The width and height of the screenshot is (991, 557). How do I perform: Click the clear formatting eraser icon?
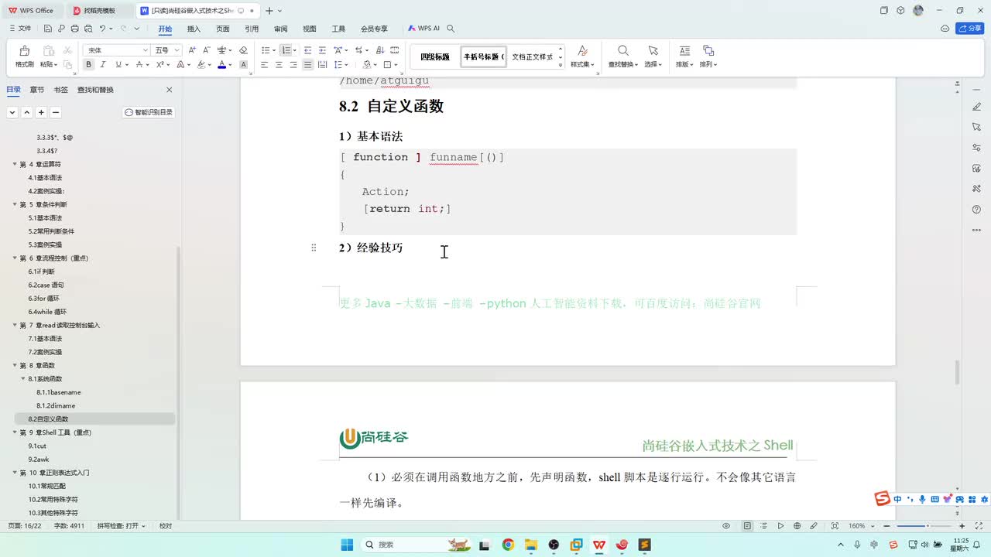coord(243,50)
